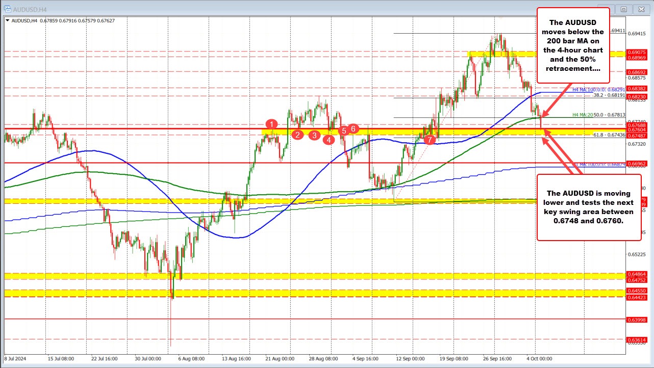654x368 pixels.
Task: Click the numbered marker 4 annotation circle
Action: [x=329, y=139]
